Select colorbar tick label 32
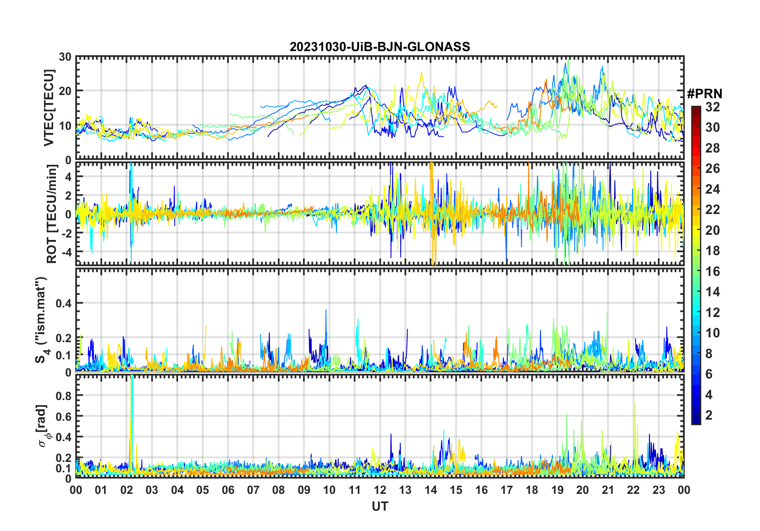760x531 pixels. click(x=712, y=107)
